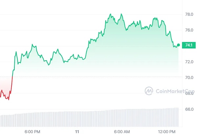Screen dimensions: 197x136
Task: Click the 66.0 y-axis label
Action: pos(189,109)
